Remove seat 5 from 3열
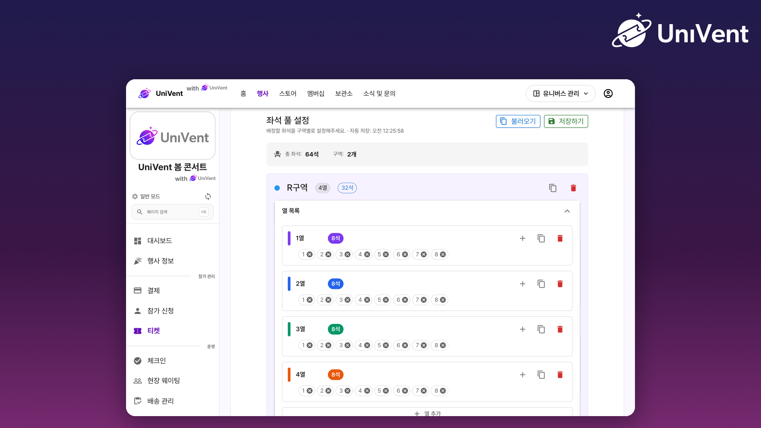Screen dimensions: 761x428 coord(386,346)
